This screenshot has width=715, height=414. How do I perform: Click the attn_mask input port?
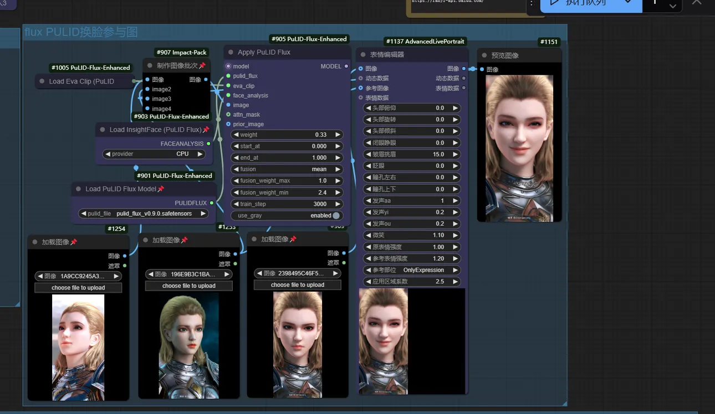[x=228, y=115]
